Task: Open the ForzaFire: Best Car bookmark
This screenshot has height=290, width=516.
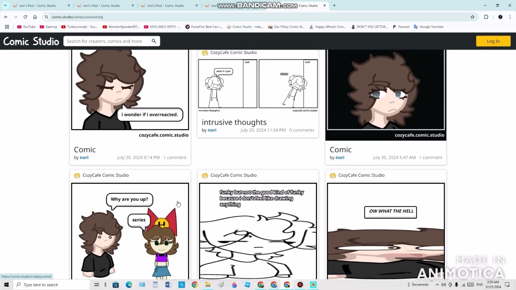Action: [x=204, y=27]
